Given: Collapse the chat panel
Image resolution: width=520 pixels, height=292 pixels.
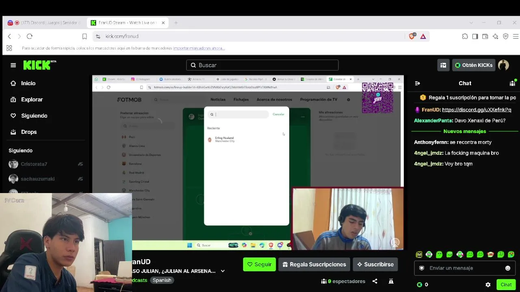Looking at the screenshot, I should [x=417, y=83].
